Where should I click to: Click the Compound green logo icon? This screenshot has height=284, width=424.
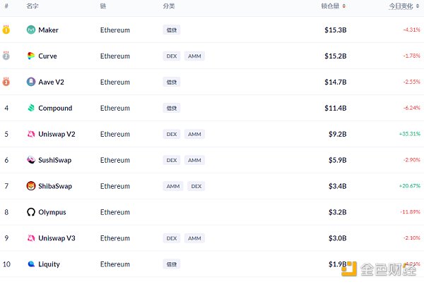(x=31, y=108)
